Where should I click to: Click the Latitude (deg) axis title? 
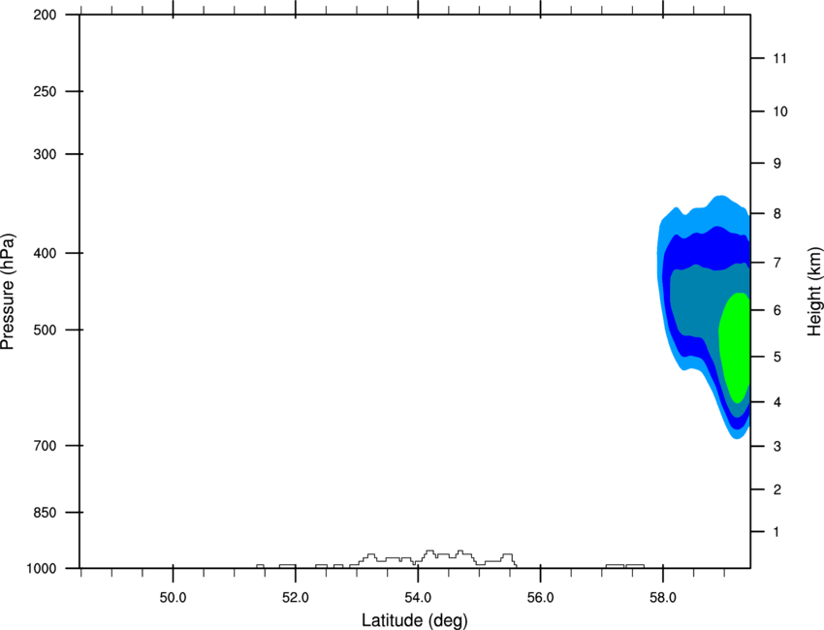pos(414,620)
